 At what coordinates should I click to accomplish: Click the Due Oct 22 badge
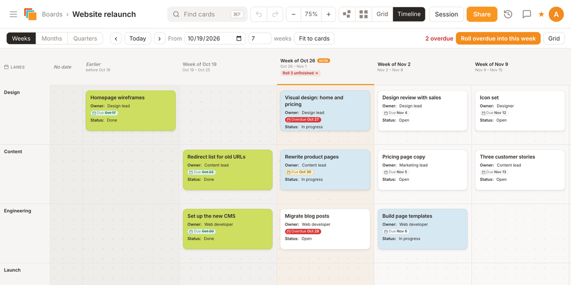click(x=202, y=172)
